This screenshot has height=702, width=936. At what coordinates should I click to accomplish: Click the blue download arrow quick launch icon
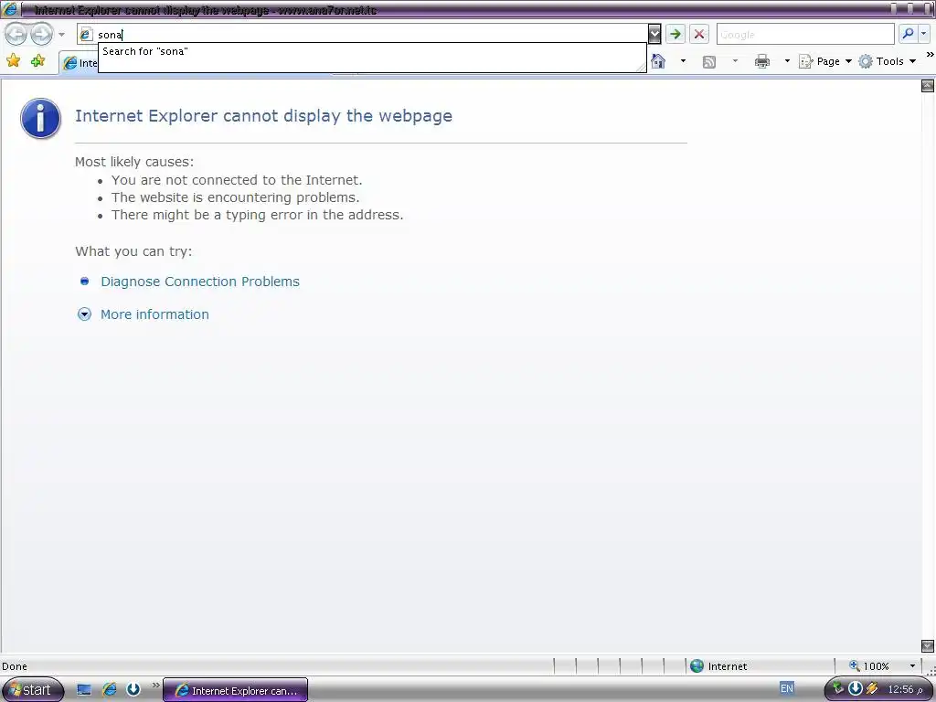[133, 689]
